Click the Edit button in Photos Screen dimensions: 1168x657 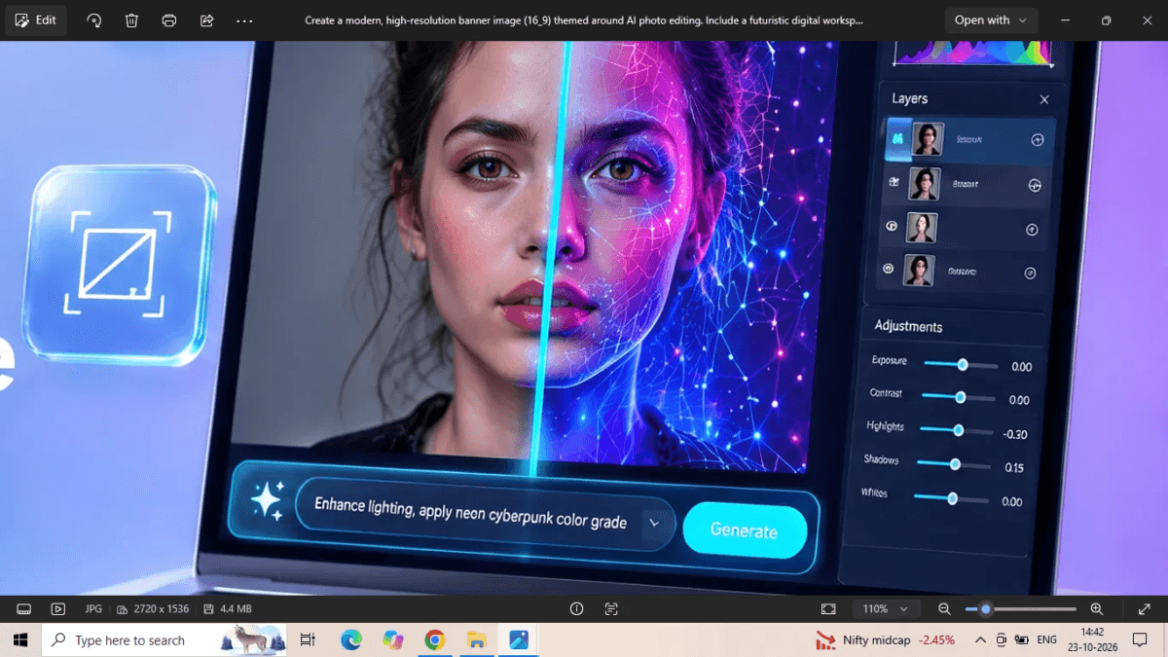pos(36,20)
